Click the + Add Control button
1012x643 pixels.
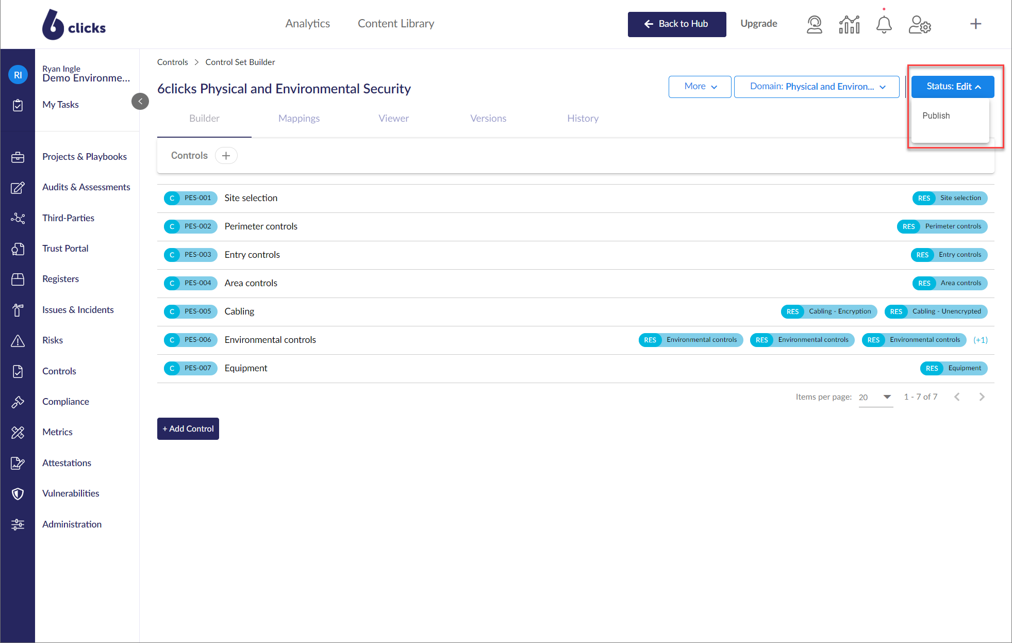pos(188,428)
